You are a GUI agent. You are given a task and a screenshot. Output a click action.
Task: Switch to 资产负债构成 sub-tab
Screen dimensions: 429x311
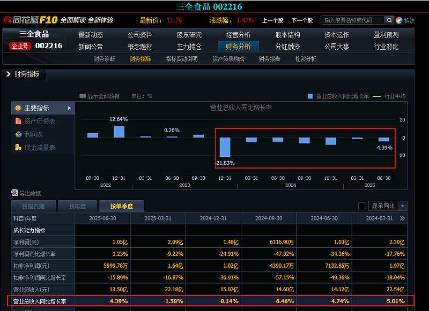tap(228, 59)
